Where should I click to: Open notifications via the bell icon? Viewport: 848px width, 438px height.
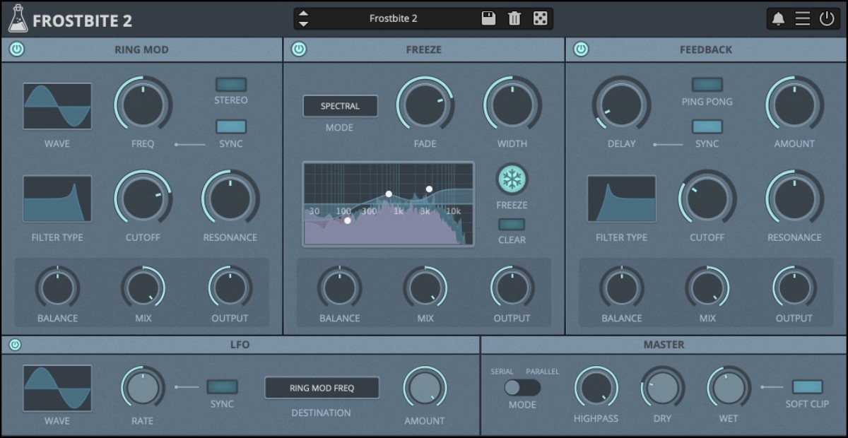coord(779,18)
